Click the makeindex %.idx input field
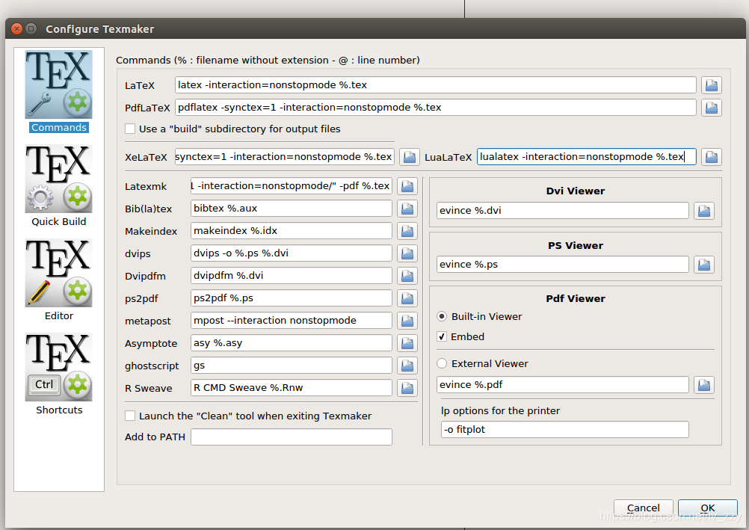The image size is (749, 530). click(292, 231)
